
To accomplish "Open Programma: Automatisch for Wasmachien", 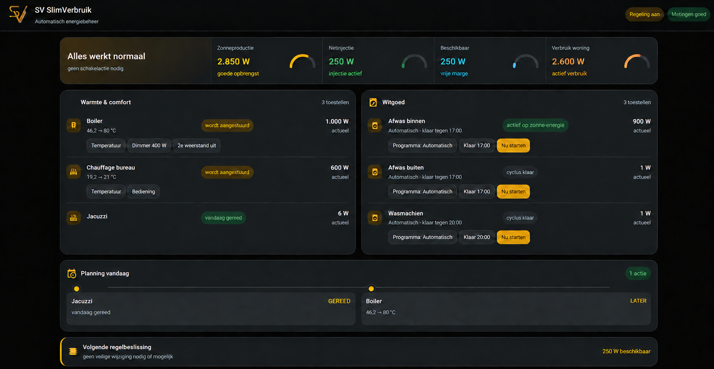I will 422,237.
